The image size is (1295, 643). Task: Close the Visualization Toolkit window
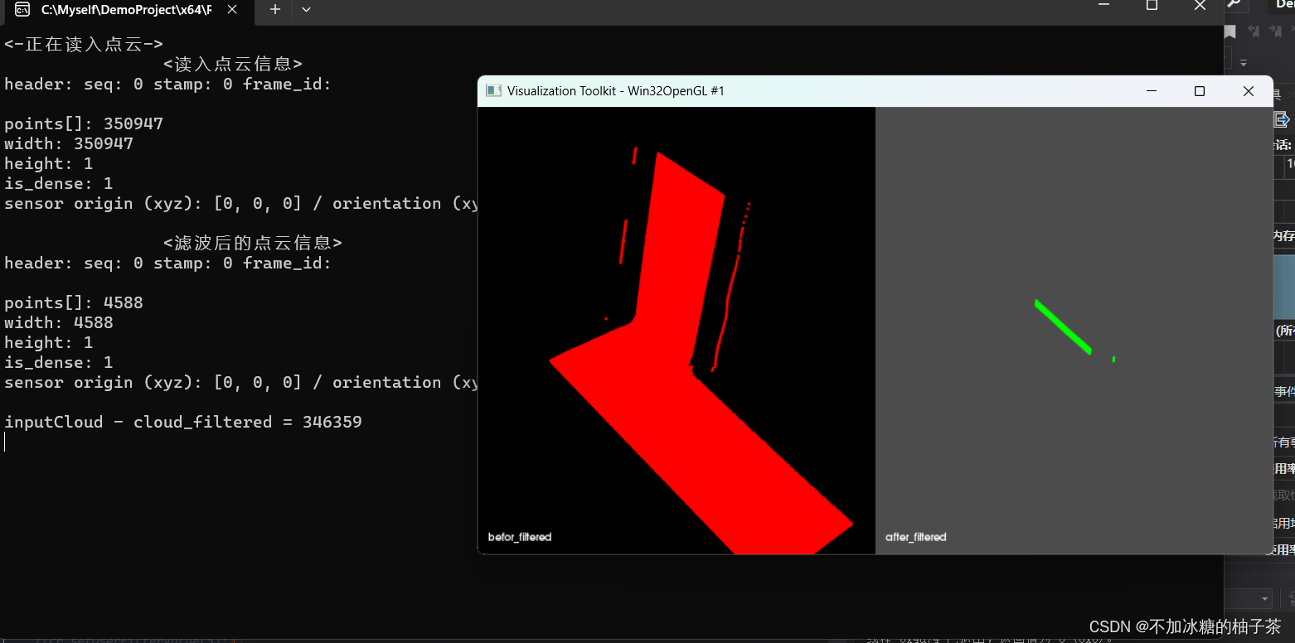coord(1248,91)
